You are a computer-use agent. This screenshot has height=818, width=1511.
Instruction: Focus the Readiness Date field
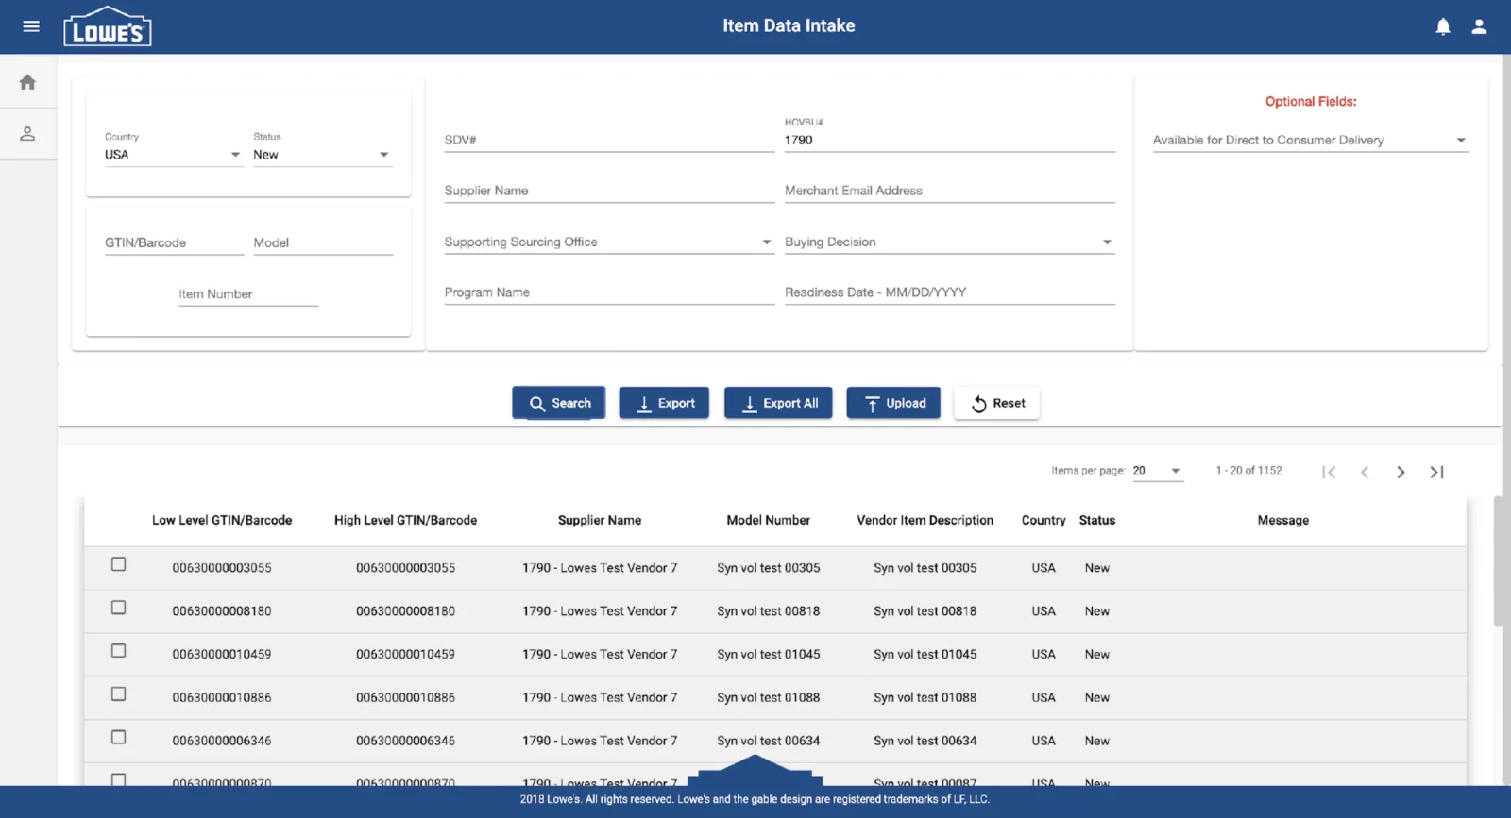949,292
